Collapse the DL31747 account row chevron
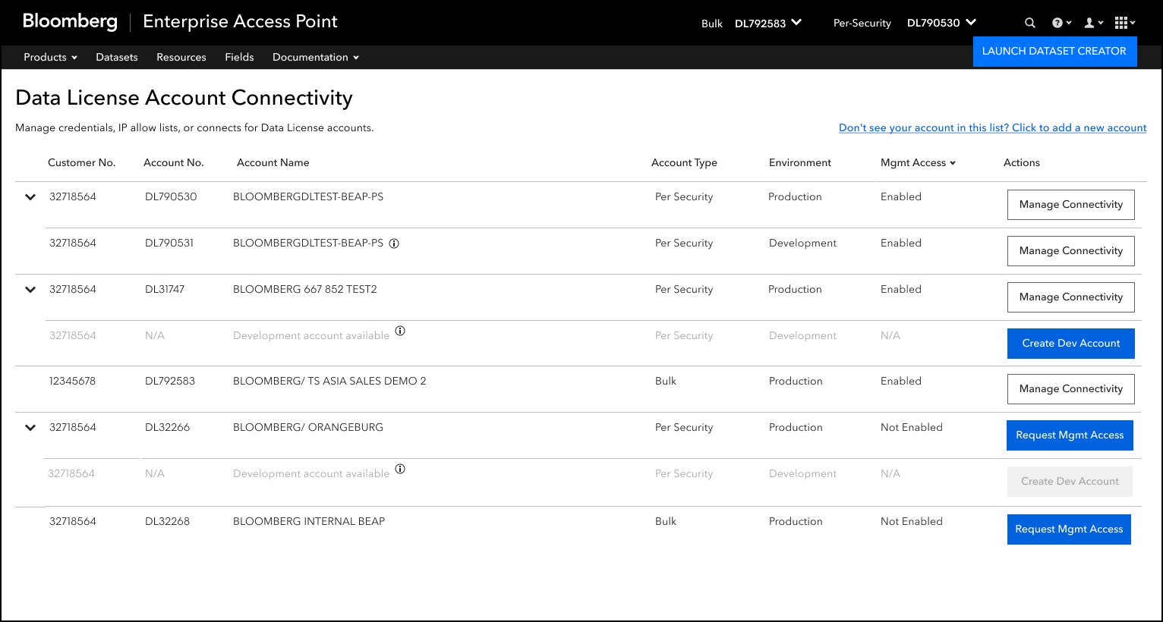Viewport: 1163px width, 622px height. pyautogui.click(x=30, y=290)
